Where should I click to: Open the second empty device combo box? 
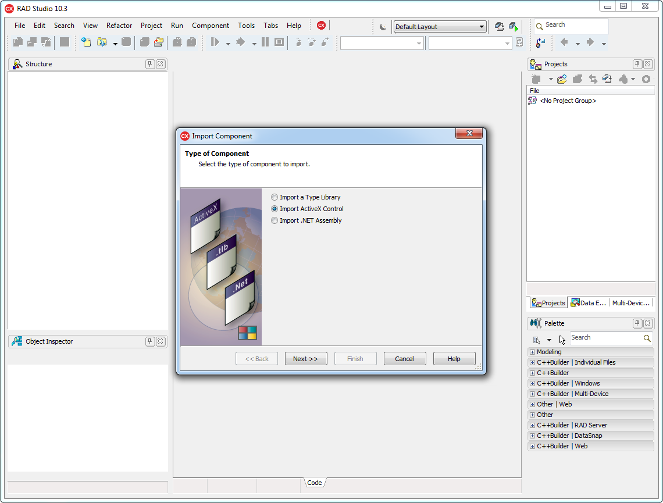[x=470, y=43]
